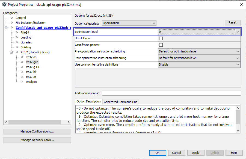The height and width of the screenshot is (159, 246).
Task: Select the xc32-as compiler node
Action: (31, 57)
